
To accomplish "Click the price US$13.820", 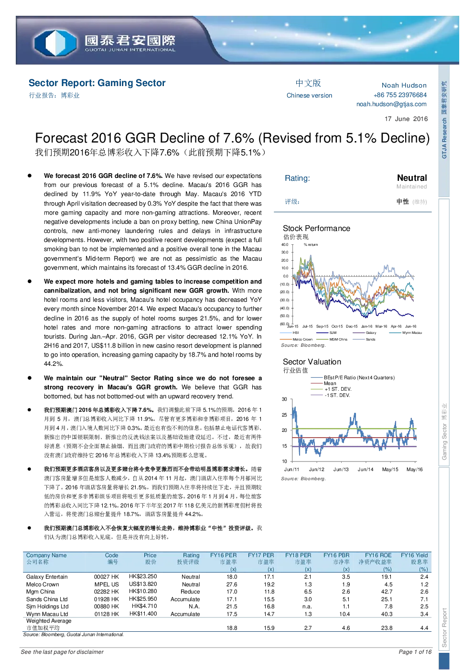I will (143, 584).
